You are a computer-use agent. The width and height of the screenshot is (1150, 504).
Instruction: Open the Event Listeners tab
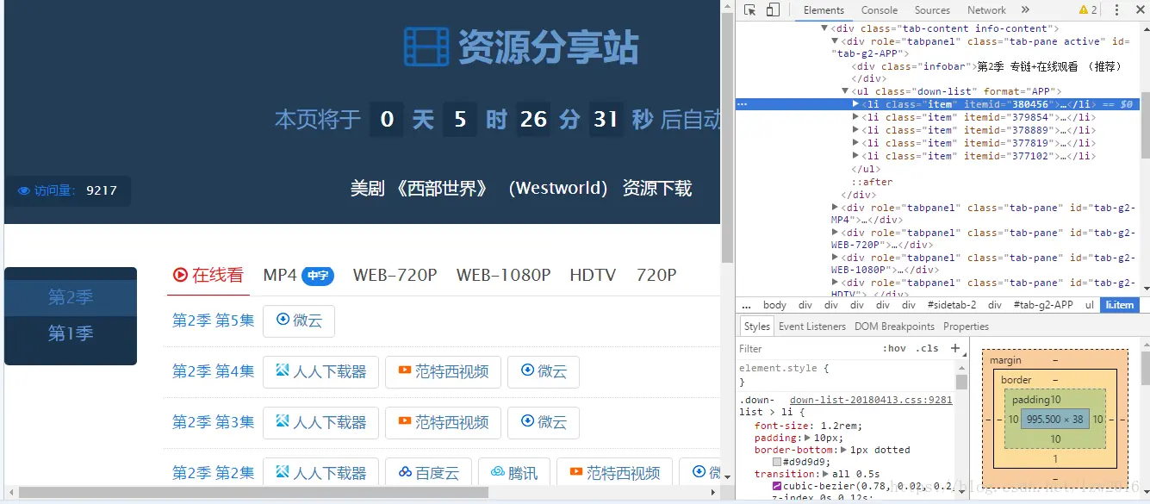click(811, 326)
